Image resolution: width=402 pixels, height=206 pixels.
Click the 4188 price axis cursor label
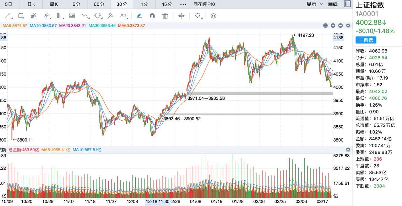coord(339,38)
